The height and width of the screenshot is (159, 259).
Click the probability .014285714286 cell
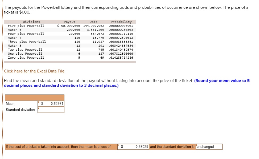(x=121, y=57)
